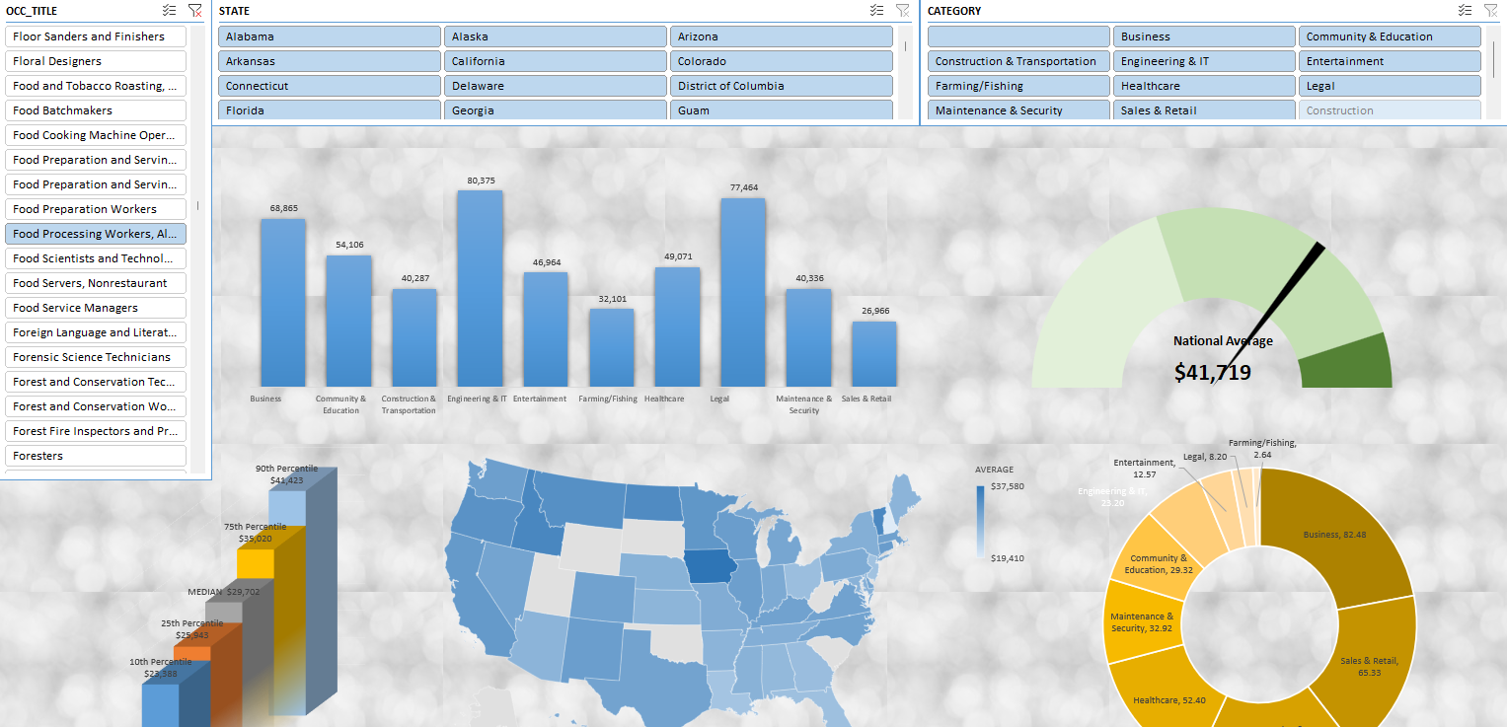Click the STATE slicer scrollbar
1507x727 pixels.
point(905,45)
